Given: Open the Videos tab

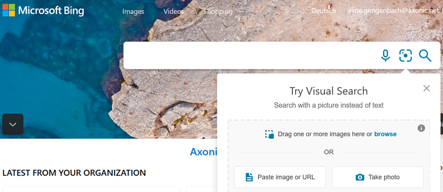Looking at the screenshot, I should tap(173, 11).
